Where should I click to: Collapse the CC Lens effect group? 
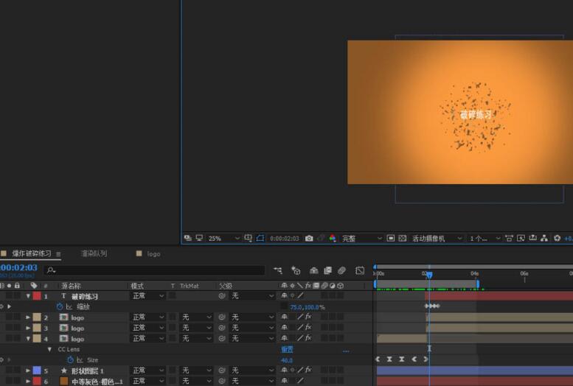tap(49, 349)
